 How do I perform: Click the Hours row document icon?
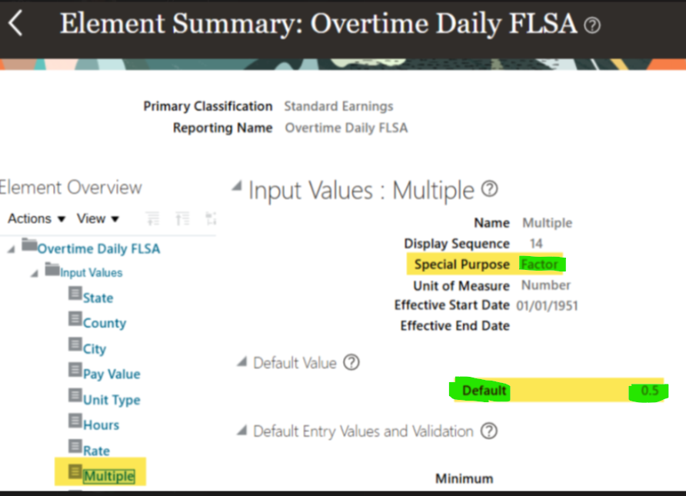click(x=75, y=421)
